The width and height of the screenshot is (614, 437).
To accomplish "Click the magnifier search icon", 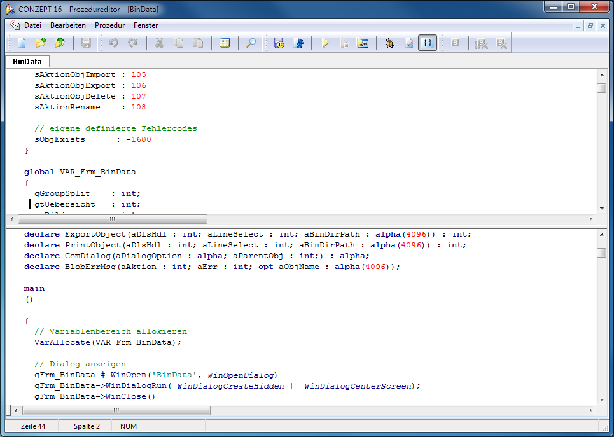I will [251, 43].
